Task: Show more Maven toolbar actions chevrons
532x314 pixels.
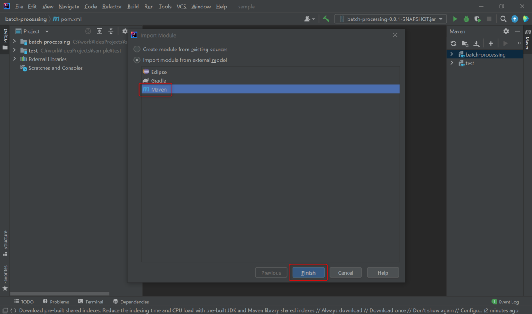Action: tap(519, 43)
